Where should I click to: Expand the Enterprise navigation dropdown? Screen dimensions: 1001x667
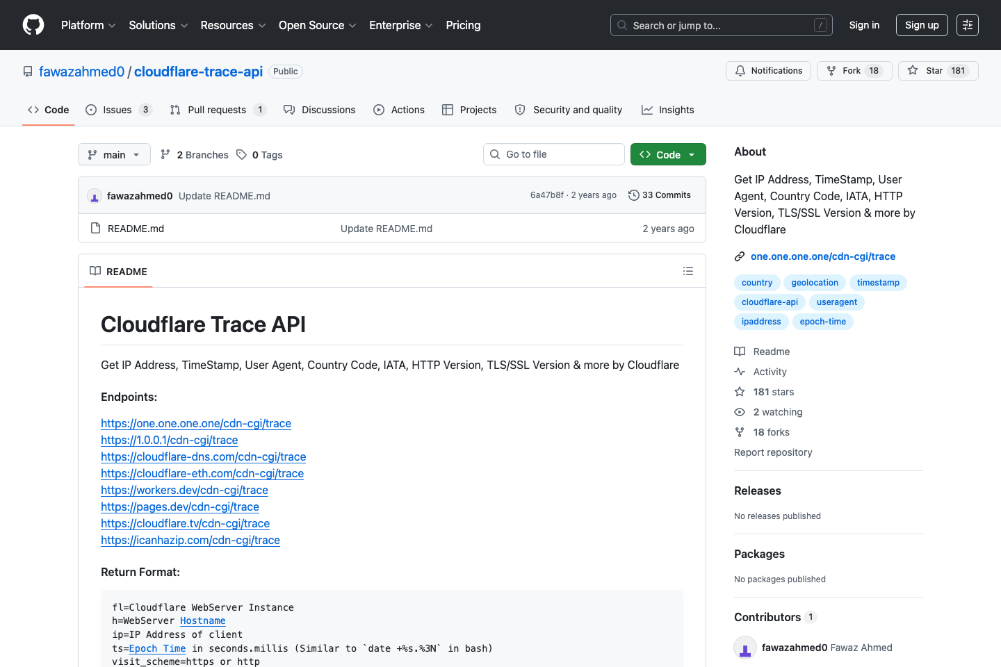click(x=400, y=25)
